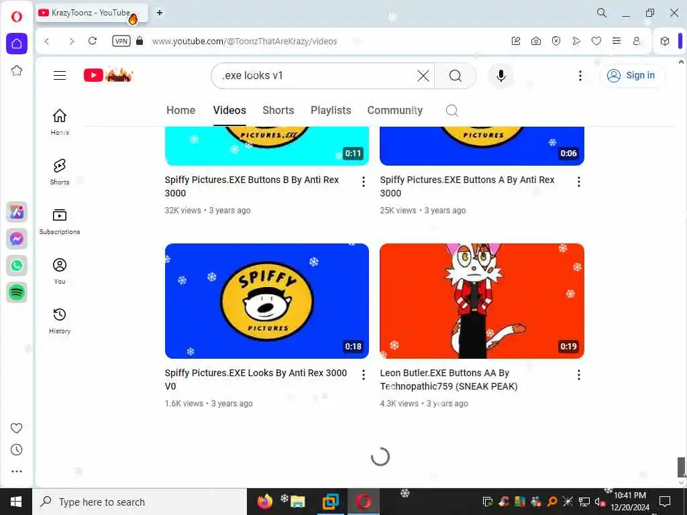687x515 pixels.
Task: Open the Buttons A video thumbnail
Action: click(482, 146)
